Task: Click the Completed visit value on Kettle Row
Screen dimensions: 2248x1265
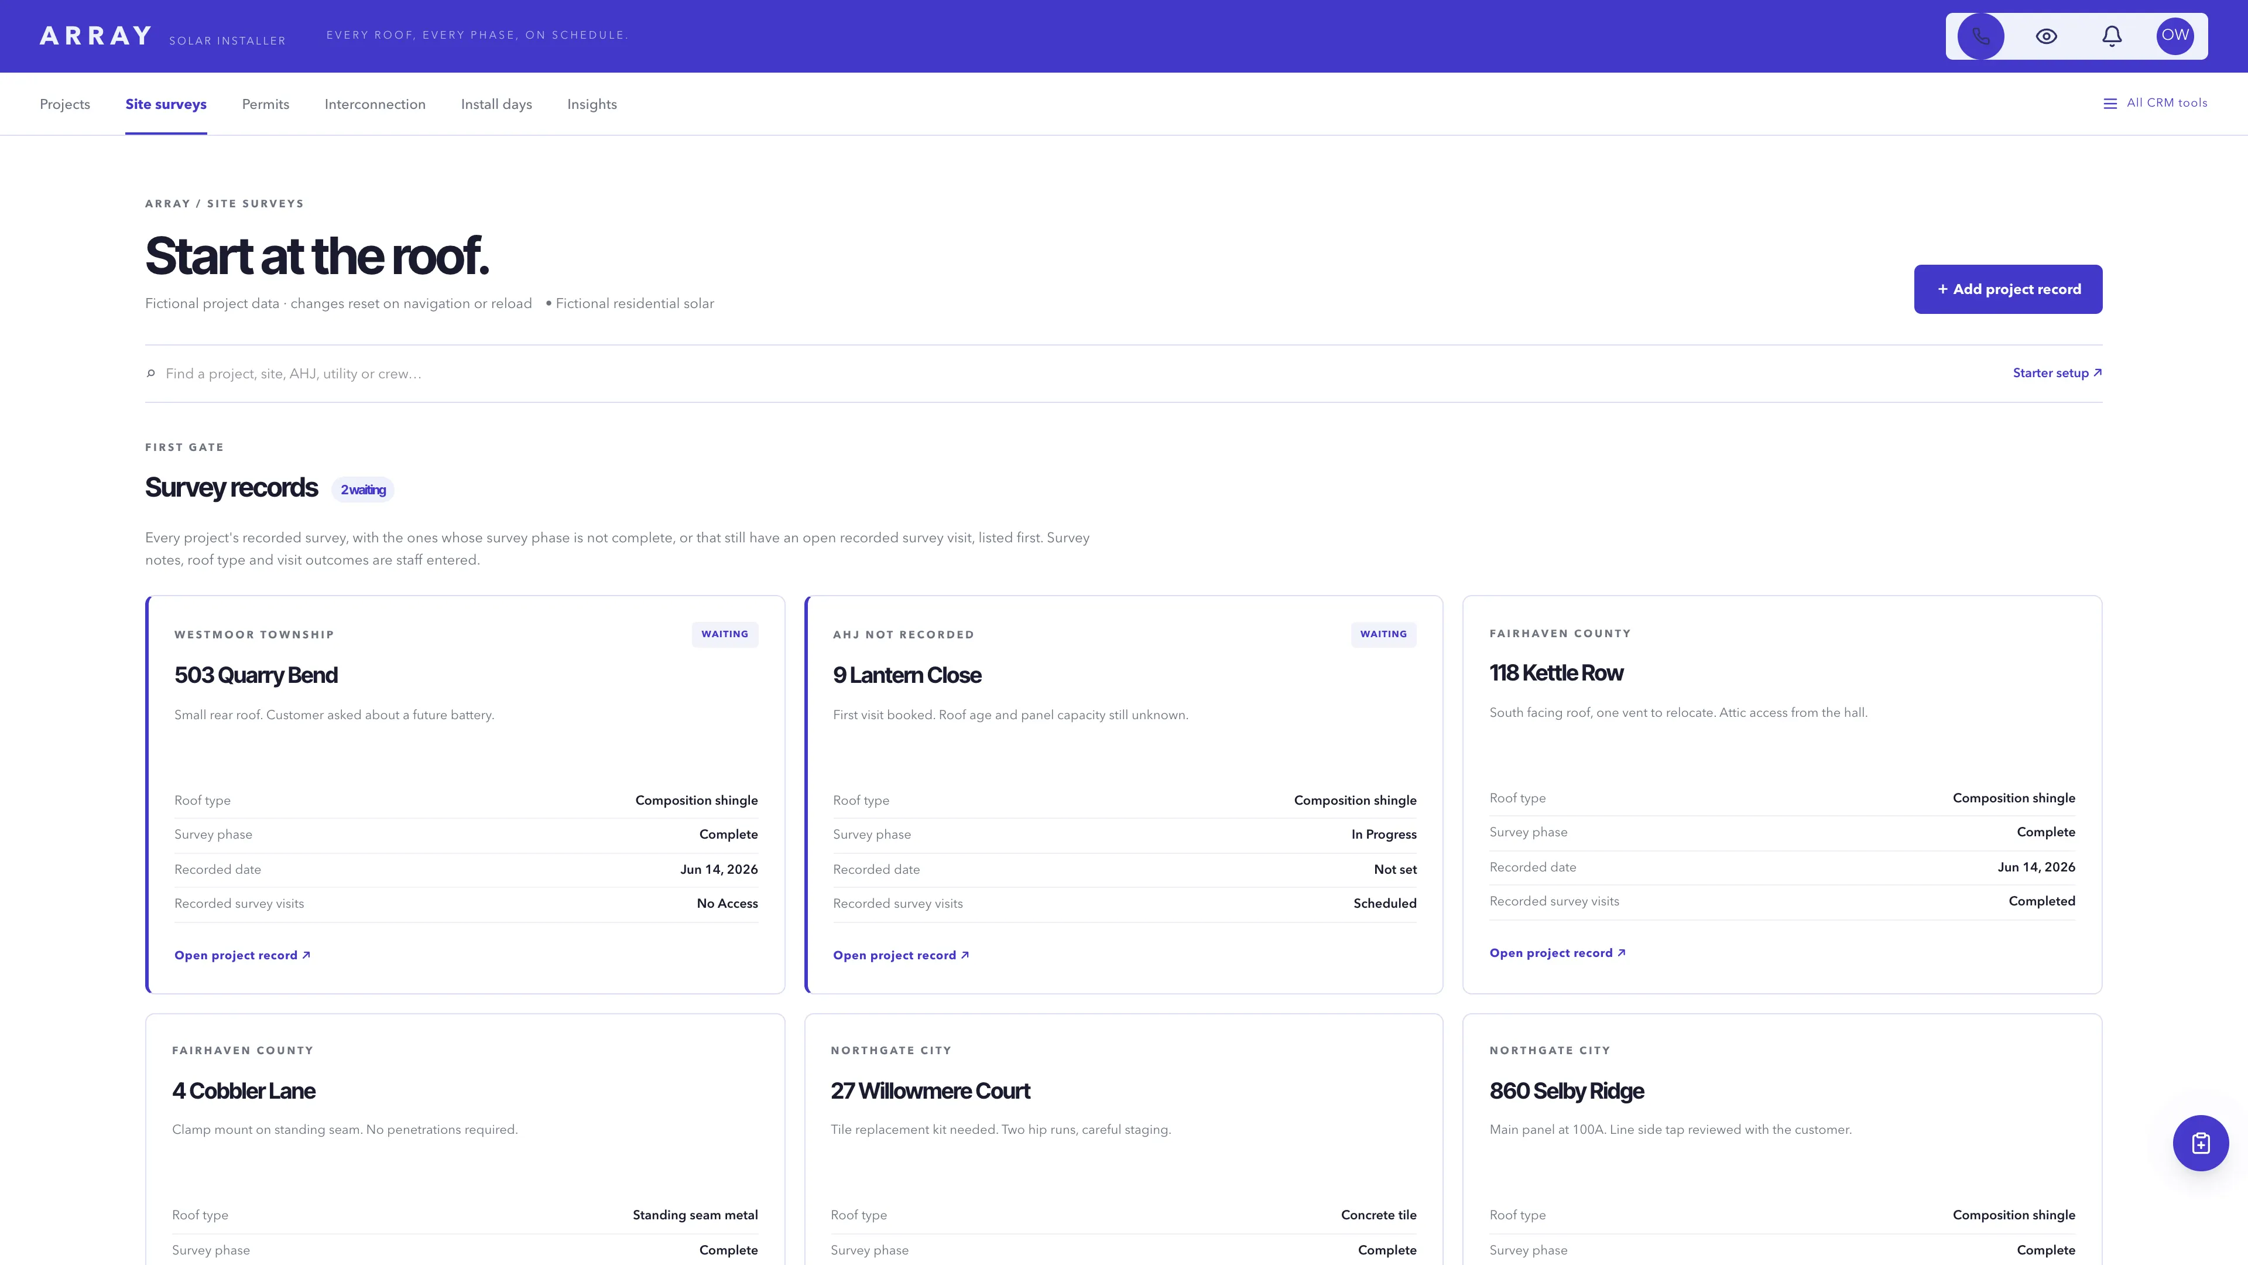Action: click(2041, 901)
